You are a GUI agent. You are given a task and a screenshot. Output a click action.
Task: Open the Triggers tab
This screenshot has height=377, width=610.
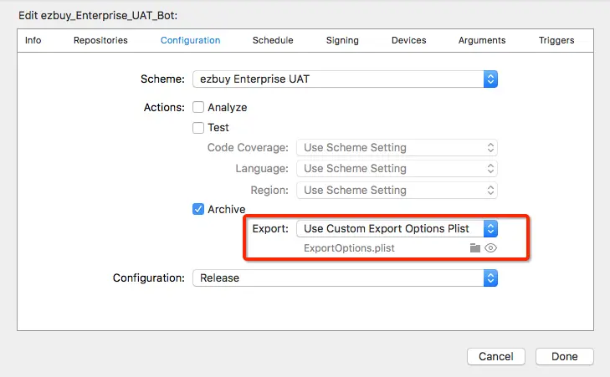(x=556, y=40)
